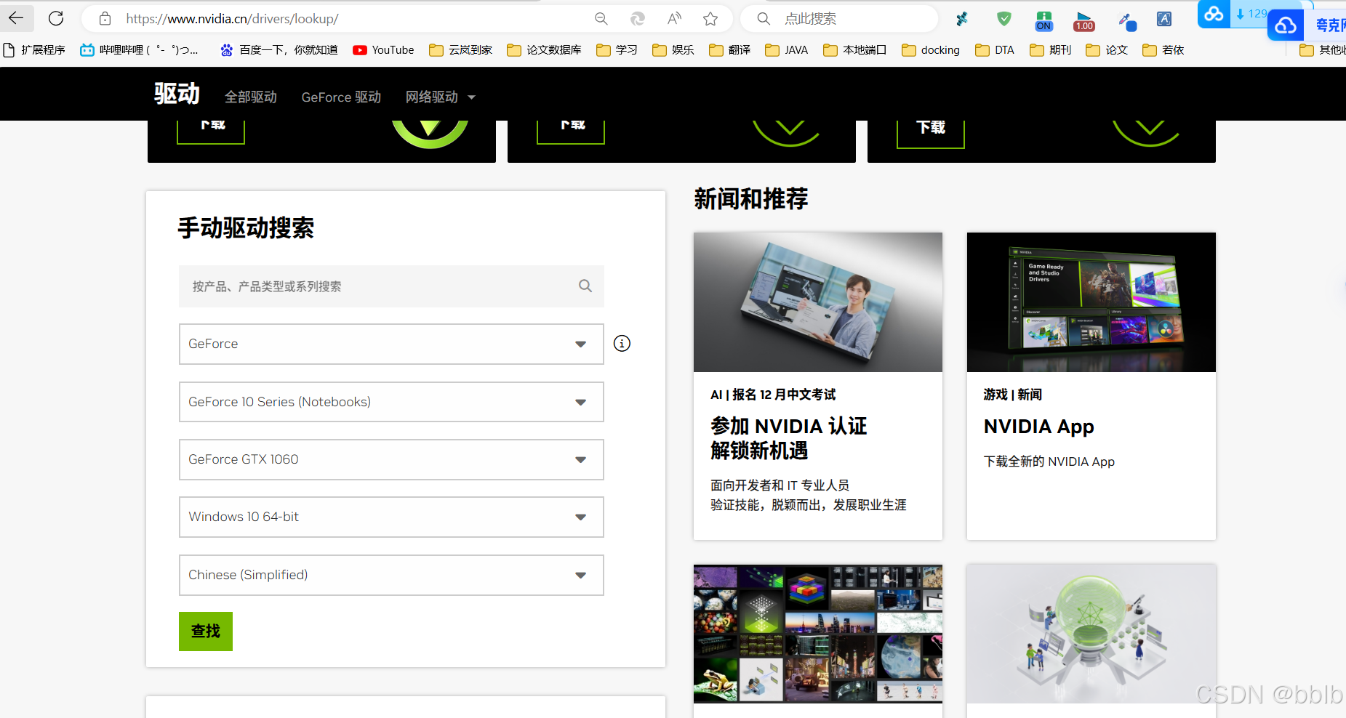1346x718 pixels.
Task: Open the YouTube bookmark
Action: pyautogui.click(x=383, y=50)
